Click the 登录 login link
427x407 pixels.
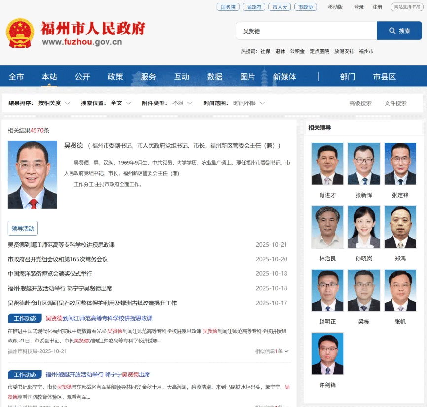[358, 7]
